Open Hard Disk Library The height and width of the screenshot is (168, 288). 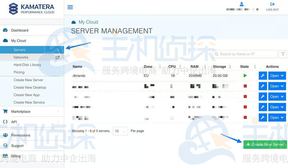pos(27,65)
